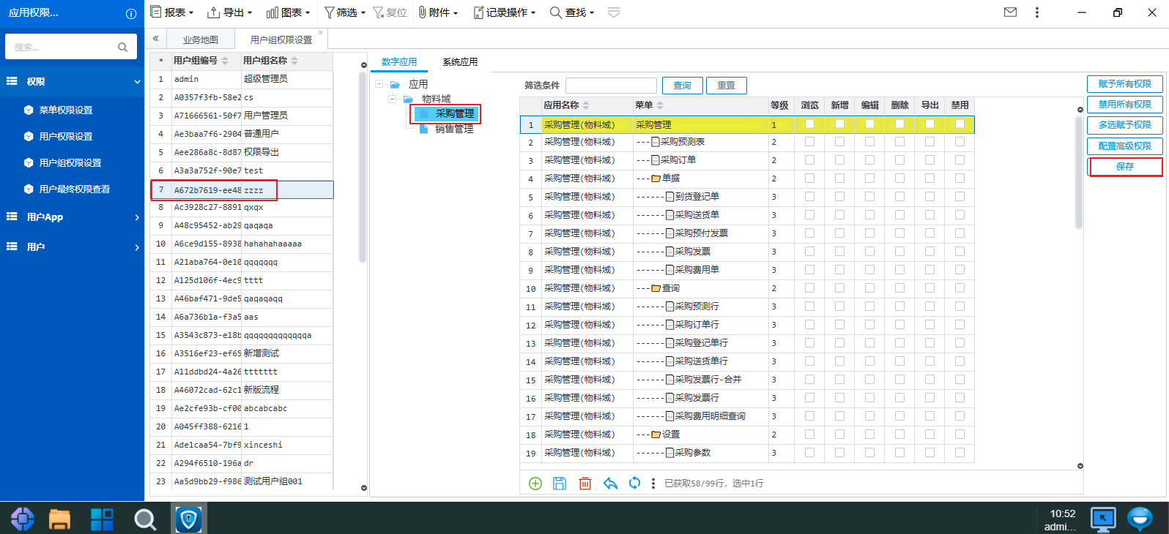Sort by the 菜单 column sort arrows

[x=660, y=105]
